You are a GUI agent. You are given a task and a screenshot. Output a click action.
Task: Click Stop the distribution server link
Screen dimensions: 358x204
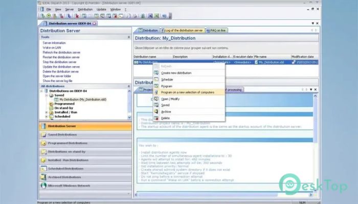[x=60, y=62]
